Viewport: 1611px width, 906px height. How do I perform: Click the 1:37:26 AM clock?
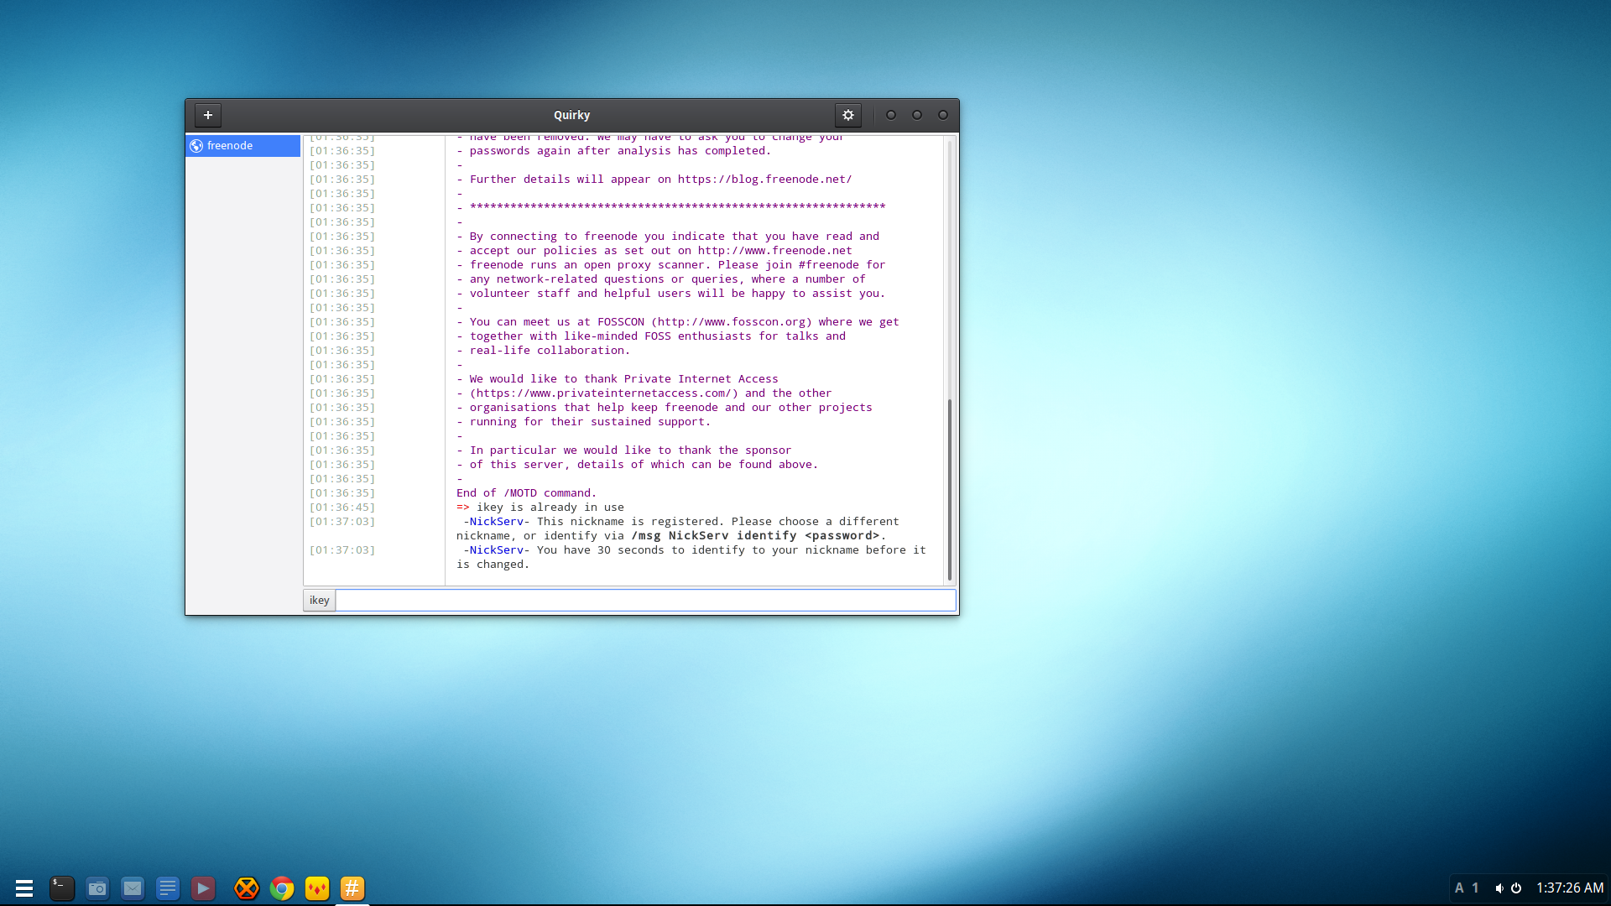[x=1570, y=888]
